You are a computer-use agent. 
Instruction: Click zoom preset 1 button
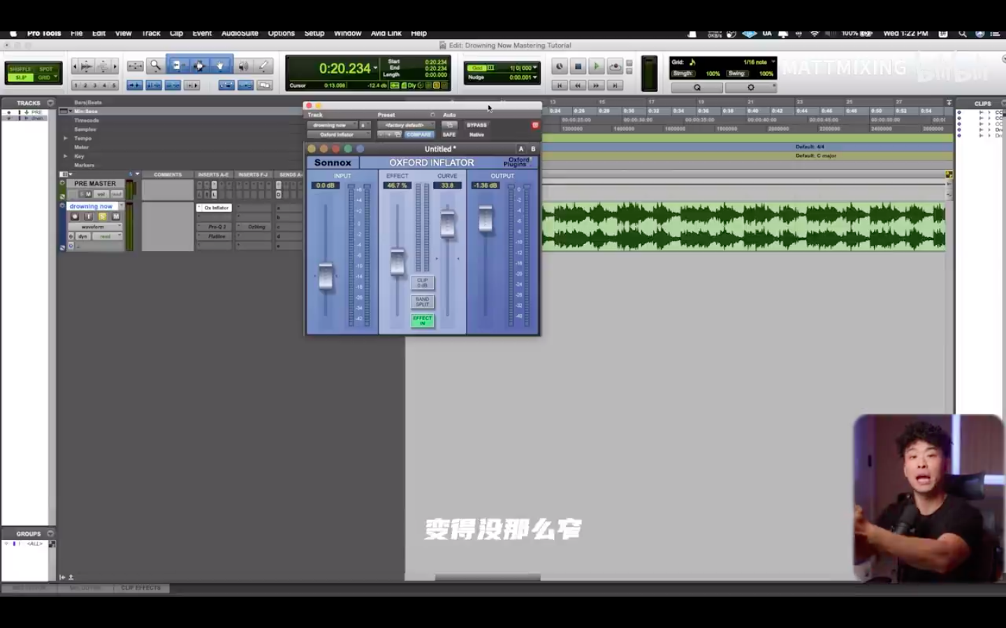tap(76, 85)
